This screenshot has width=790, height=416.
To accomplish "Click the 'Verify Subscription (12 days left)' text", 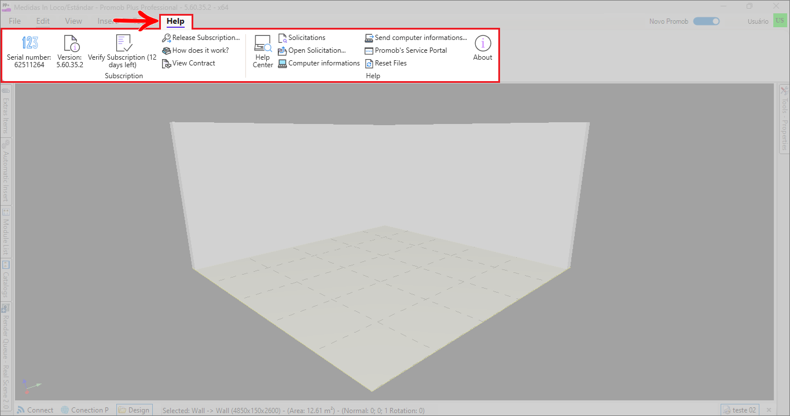I will point(123,61).
